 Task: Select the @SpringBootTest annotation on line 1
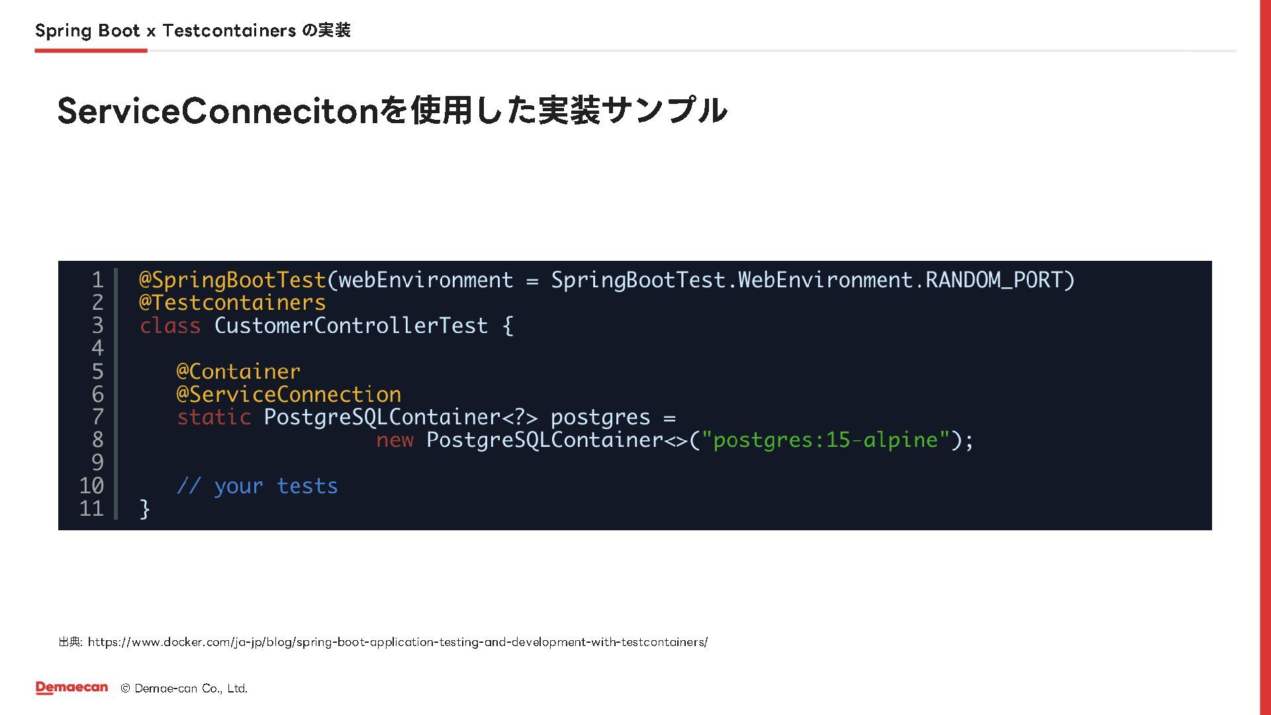click(x=232, y=280)
